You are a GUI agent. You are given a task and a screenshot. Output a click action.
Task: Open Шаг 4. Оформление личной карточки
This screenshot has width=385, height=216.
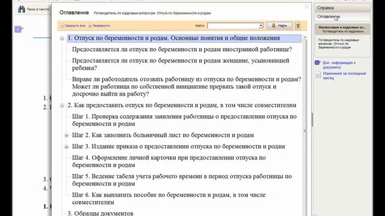169,161
